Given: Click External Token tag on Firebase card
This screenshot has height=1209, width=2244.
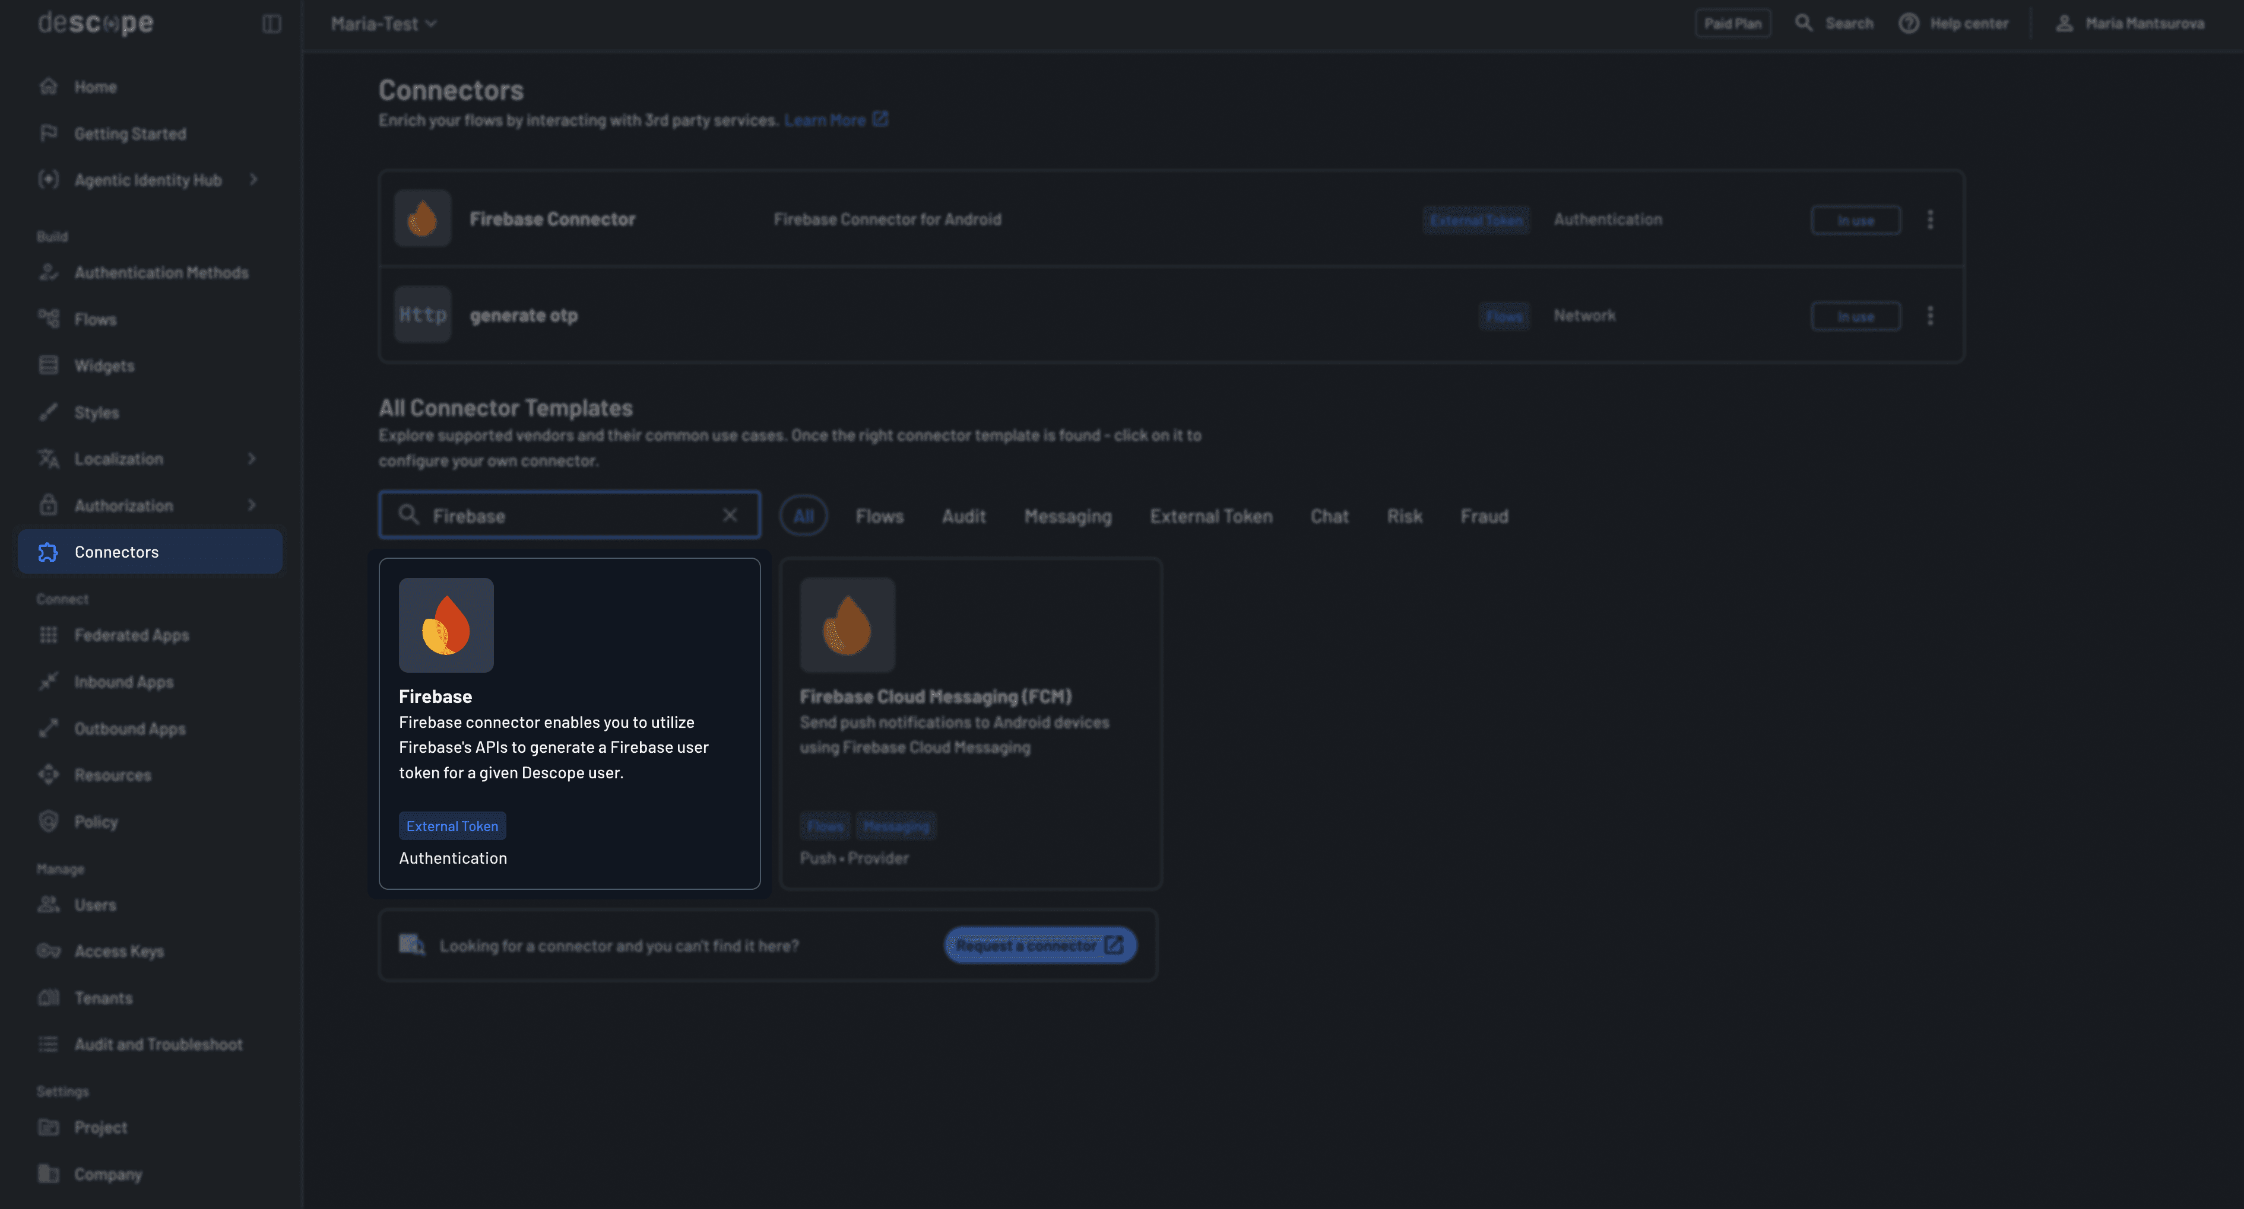Looking at the screenshot, I should click(452, 826).
